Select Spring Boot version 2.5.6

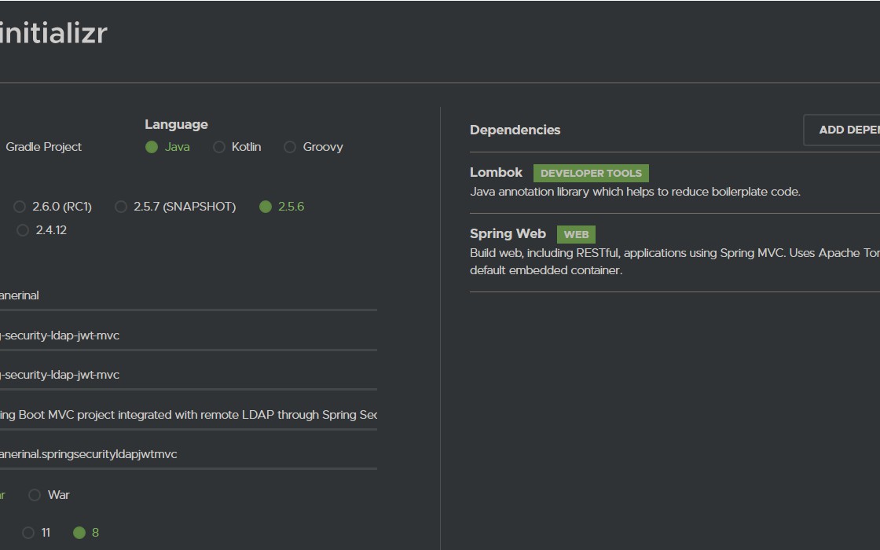pos(266,207)
